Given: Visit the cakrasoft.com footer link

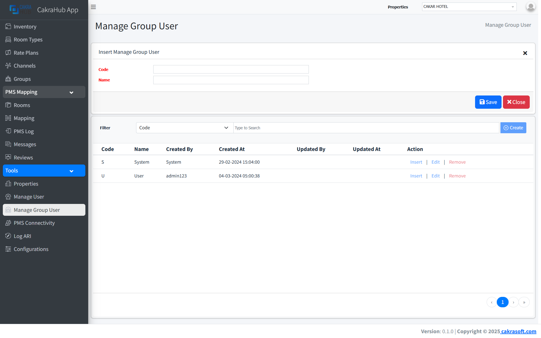Looking at the screenshot, I should 518,331.
